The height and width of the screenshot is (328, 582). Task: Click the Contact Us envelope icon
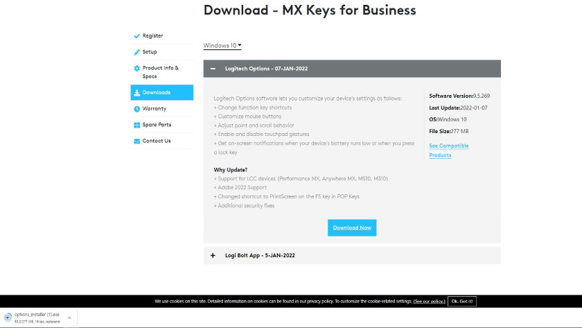[x=136, y=141]
